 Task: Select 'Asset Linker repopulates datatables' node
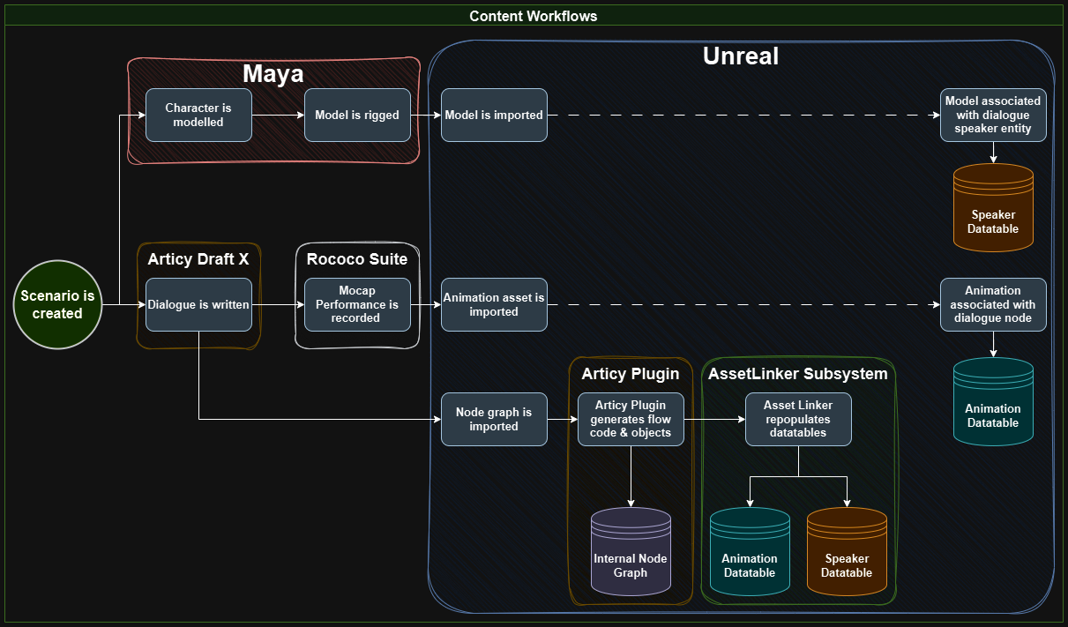point(798,419)
